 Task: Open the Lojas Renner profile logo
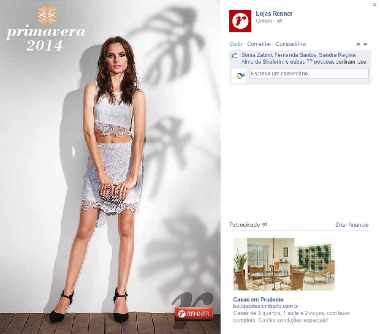(240, 21)
